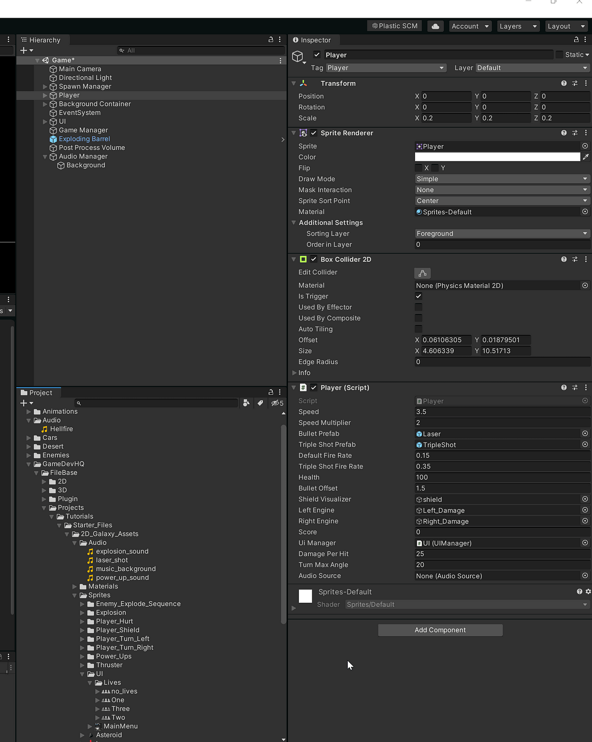Collapse Audio Manager in Hierarchy
Screen dimensions: 592x742
[x=45, y=156]
